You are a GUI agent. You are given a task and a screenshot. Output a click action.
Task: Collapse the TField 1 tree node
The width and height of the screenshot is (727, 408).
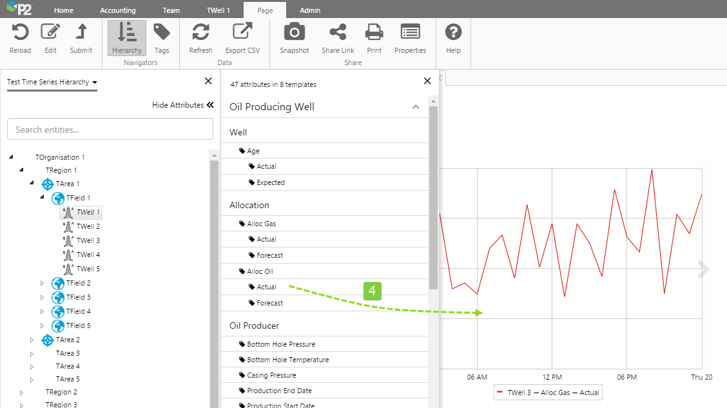pos(43,197)
